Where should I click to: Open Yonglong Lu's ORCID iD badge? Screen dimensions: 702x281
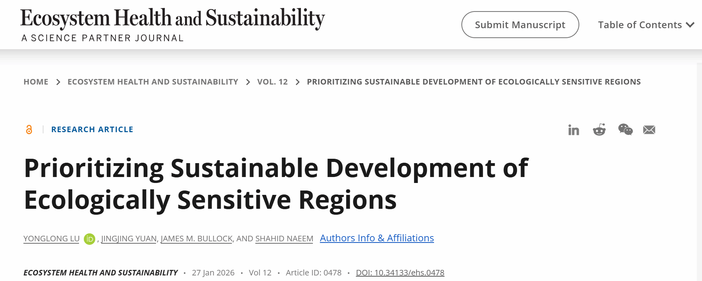point(89,239)
